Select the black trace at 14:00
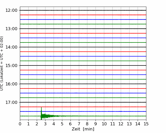 pyautogui.click(x=83, y=47)
